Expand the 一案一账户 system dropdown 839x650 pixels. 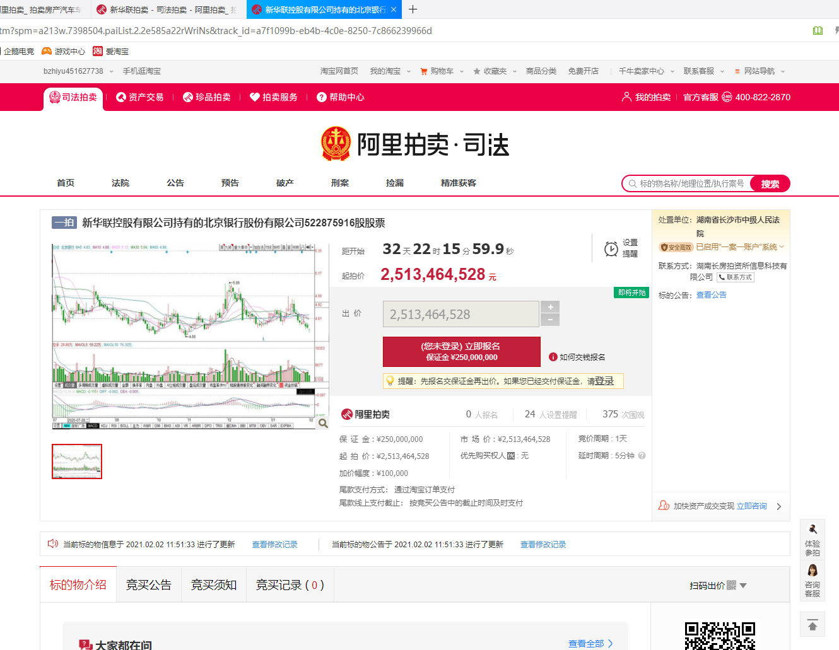pos(781,247)
